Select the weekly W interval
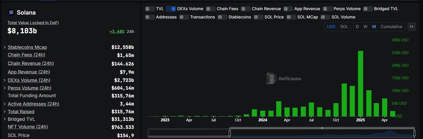This screenshot has width=423, height=139. pos(365,27)
